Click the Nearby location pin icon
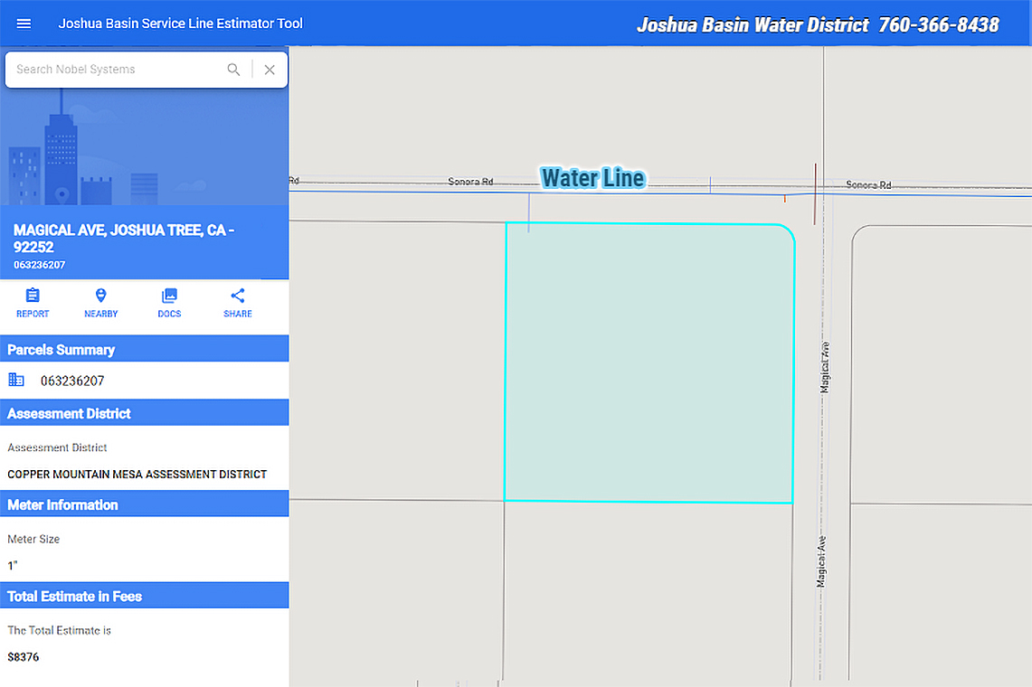This screenshot has height=687, width=1032. tap(100, 296)
